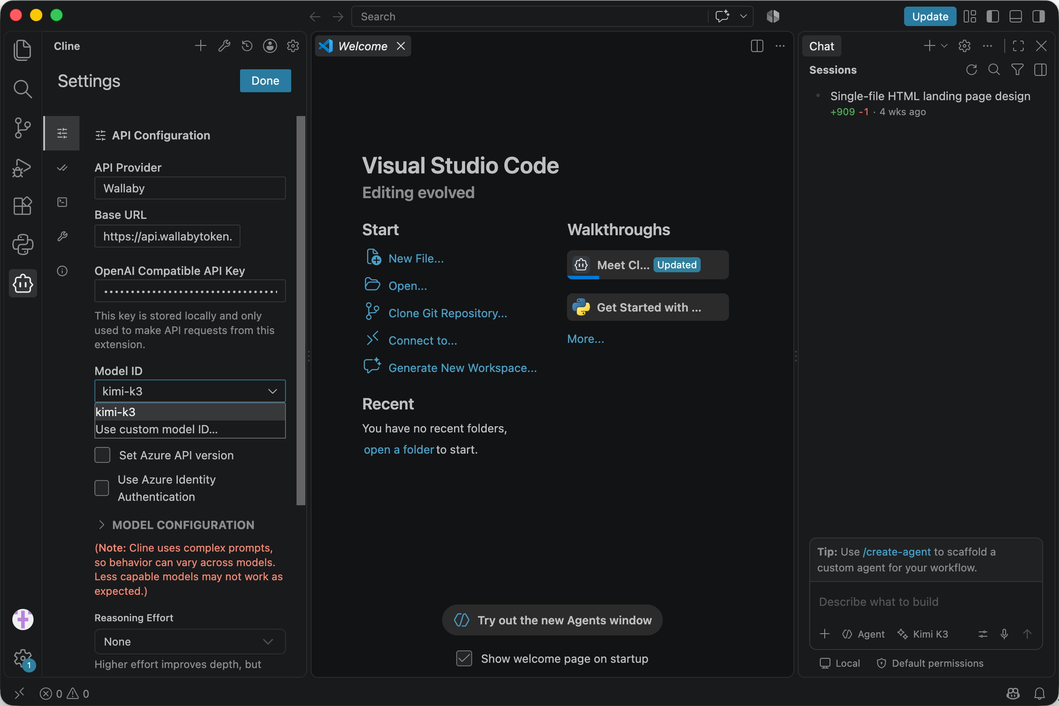Check Use Azure Identity Authentication
The image size is (1059, 706).
click(102, 488)
